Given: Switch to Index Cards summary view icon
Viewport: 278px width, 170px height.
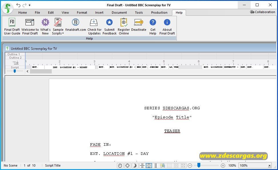Looking at the screenshot, I should [x=176, y=165].
